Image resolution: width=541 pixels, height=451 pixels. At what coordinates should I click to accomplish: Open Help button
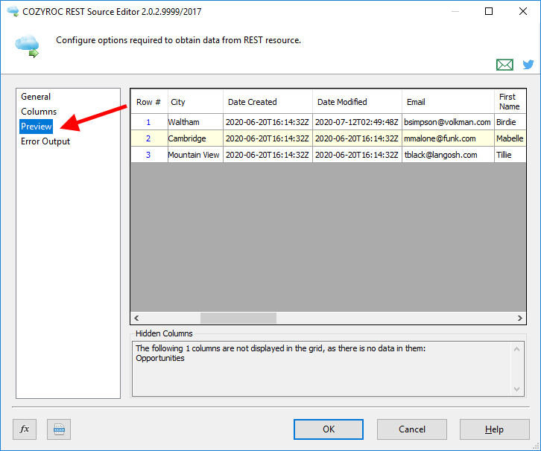494,429
